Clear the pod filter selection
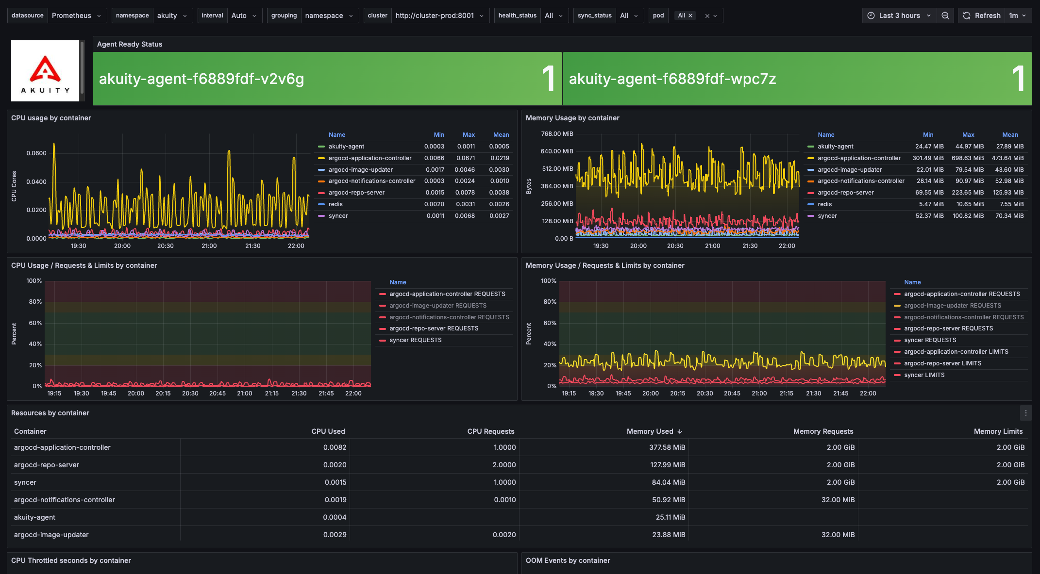 707,16
